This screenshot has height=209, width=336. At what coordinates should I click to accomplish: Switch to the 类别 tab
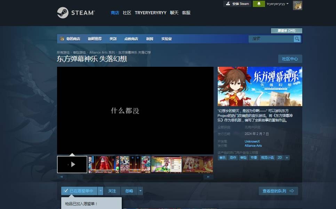pos(113,39)
